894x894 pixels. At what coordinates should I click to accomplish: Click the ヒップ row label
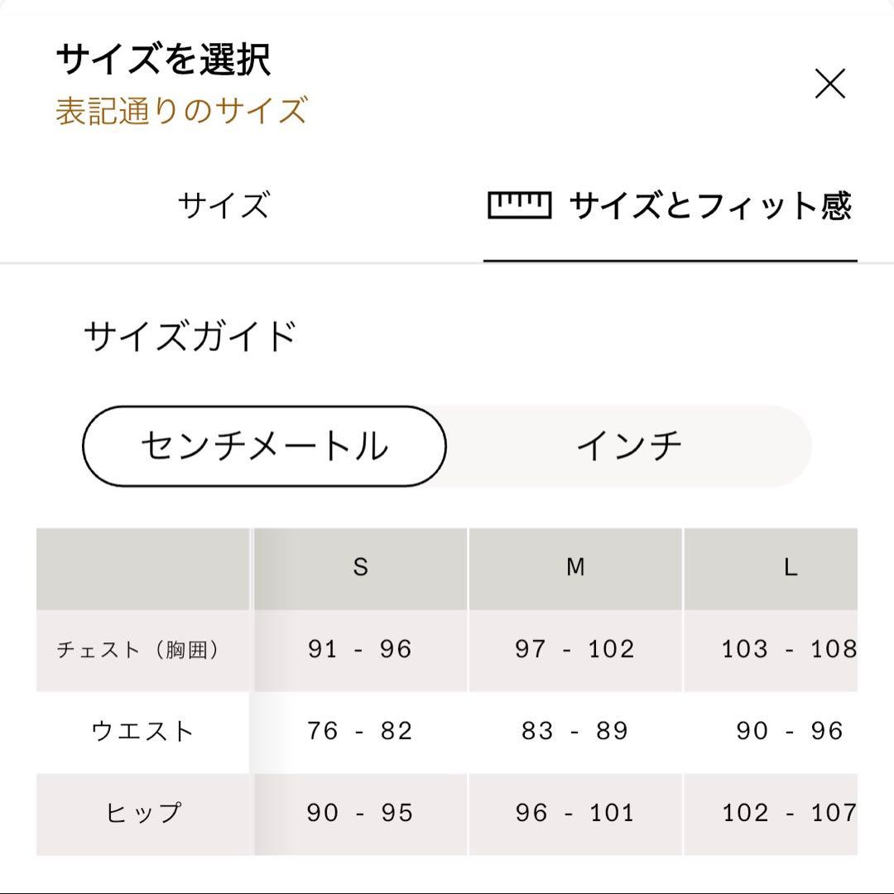142,813
